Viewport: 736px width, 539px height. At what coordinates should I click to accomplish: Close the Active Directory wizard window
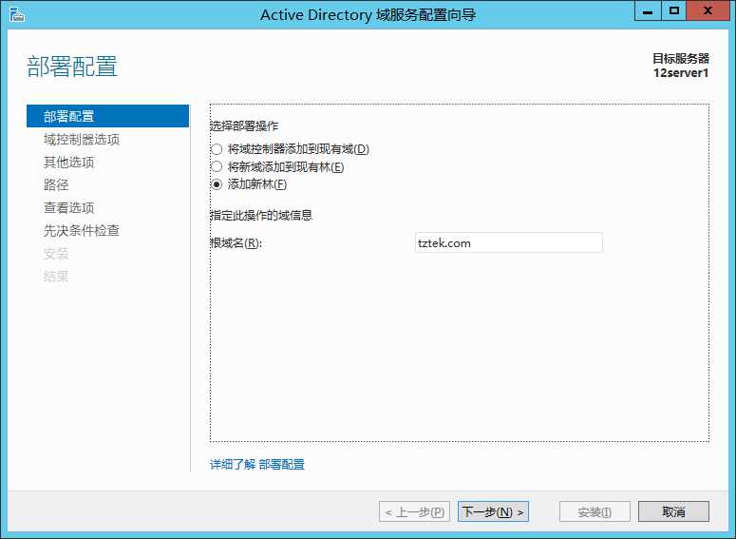(x=708, y=11)
